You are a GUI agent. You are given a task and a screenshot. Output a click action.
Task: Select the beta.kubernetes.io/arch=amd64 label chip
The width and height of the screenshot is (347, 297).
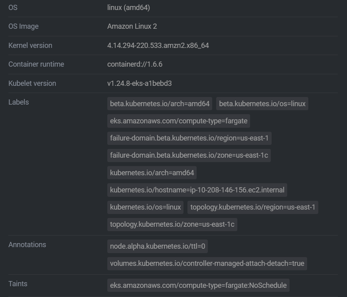(x=158, y=104)
